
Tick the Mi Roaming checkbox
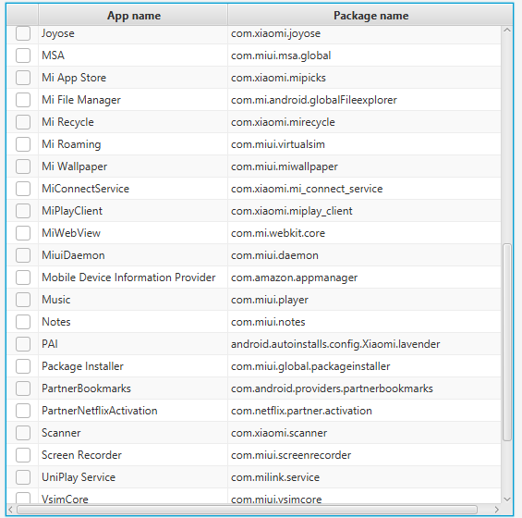pyautogui.click(x=23, y=144)
